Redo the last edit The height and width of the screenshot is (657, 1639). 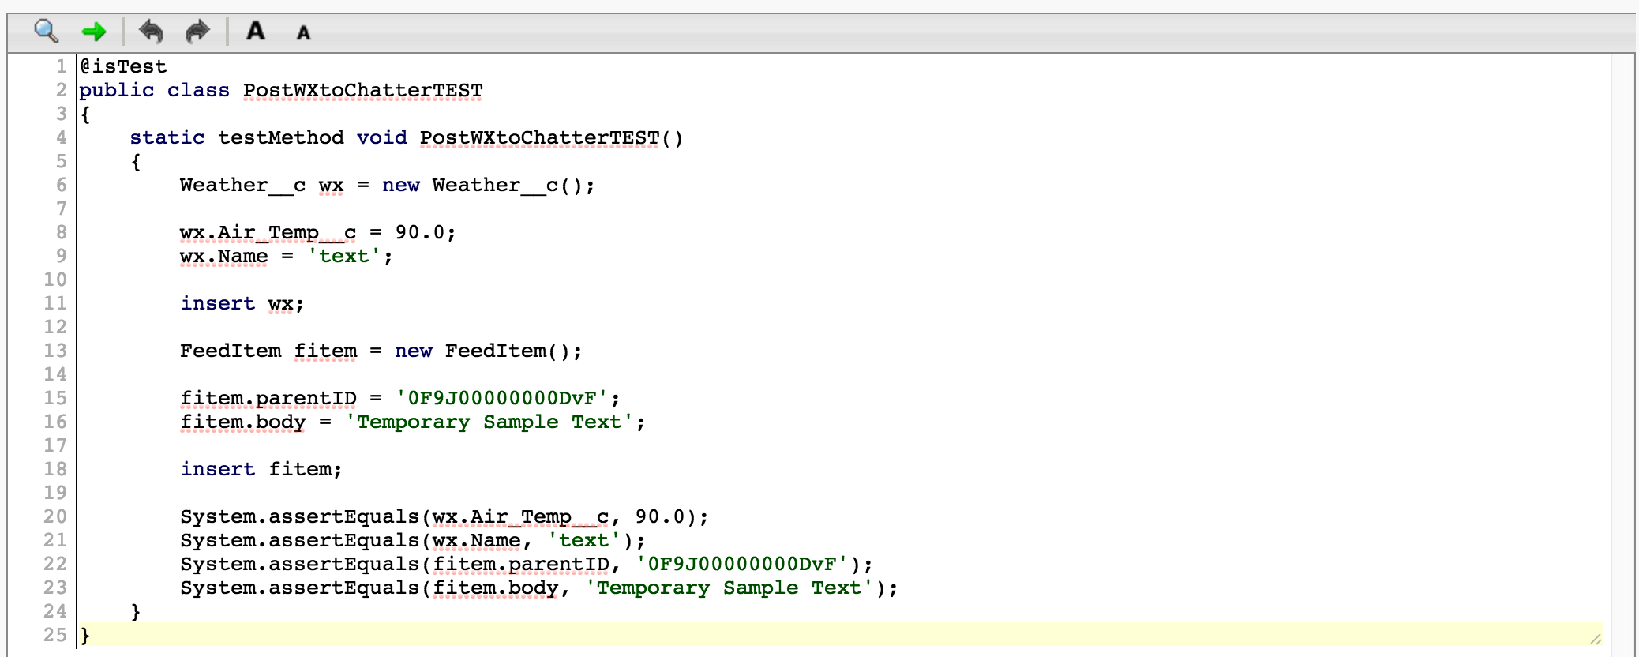pos(197,32)
